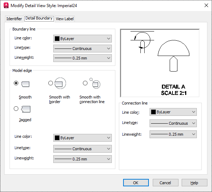Click the Smooth with border icon
This screenshot has height=192, width=212.
click(x=60, y=83)
